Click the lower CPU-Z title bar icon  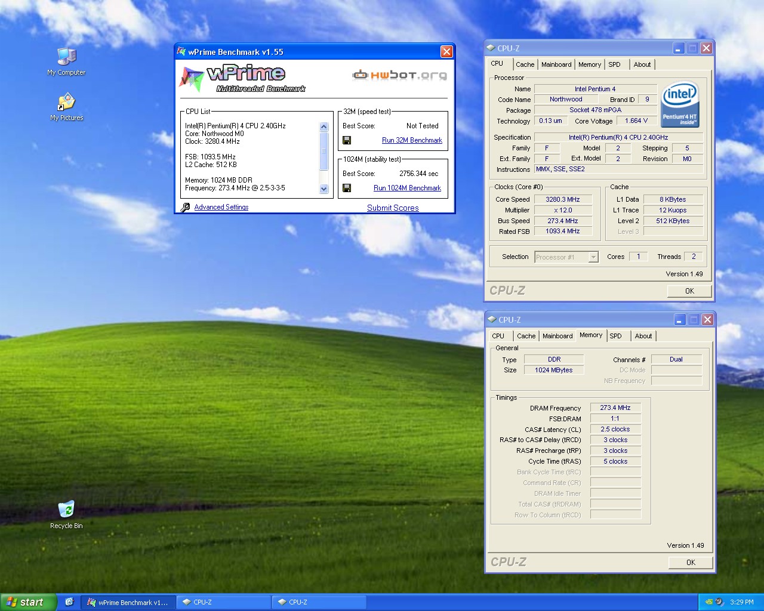coord(492,320)
